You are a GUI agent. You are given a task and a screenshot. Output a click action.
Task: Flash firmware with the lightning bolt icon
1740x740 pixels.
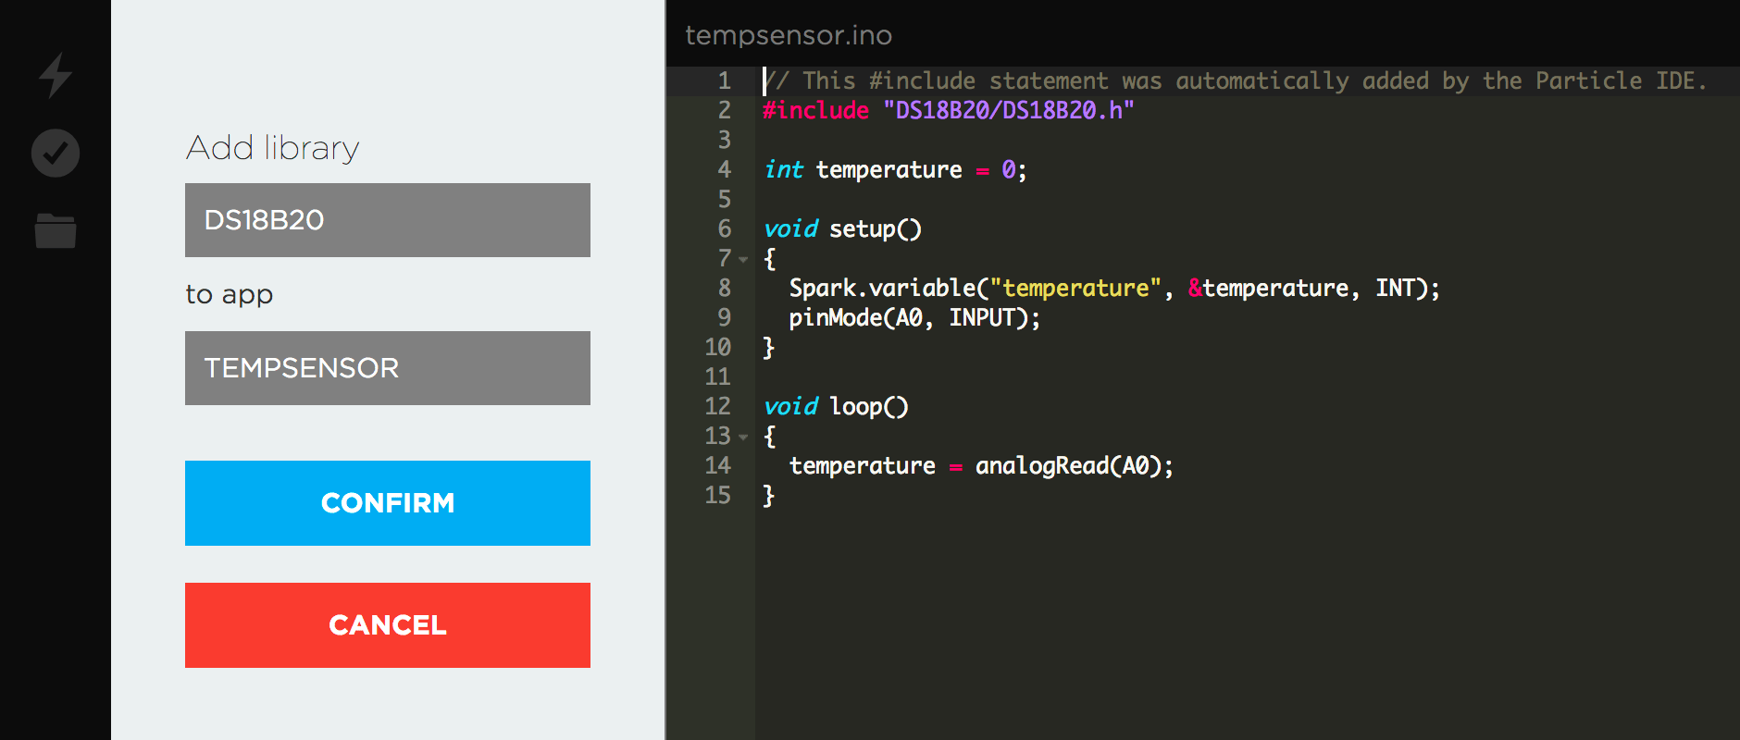point(56,75)
